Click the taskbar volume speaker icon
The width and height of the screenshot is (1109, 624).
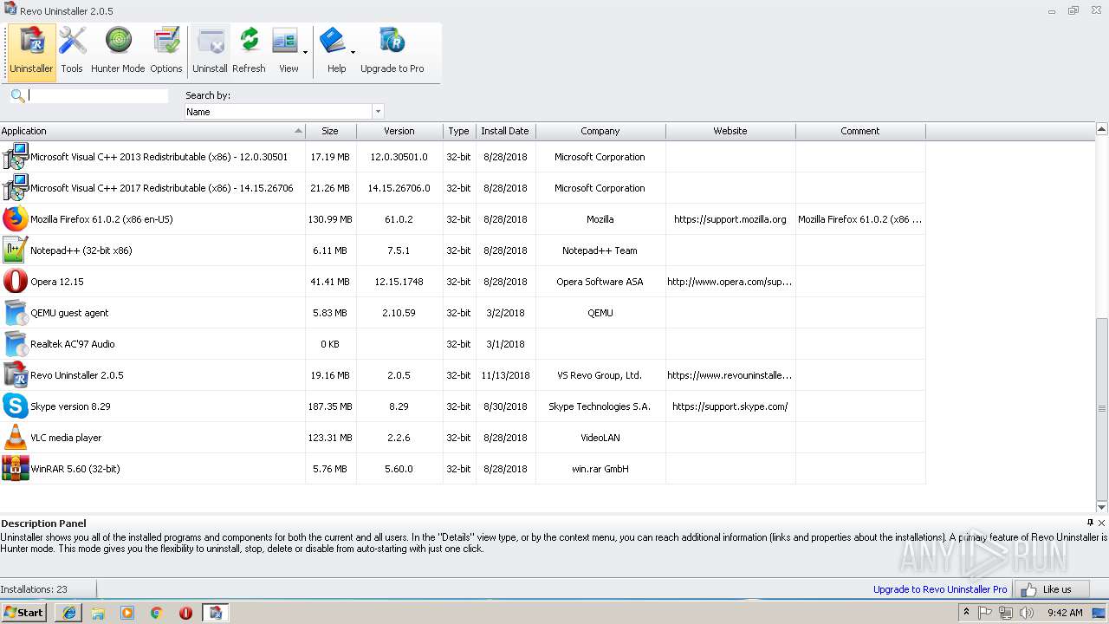(1027, 613)
